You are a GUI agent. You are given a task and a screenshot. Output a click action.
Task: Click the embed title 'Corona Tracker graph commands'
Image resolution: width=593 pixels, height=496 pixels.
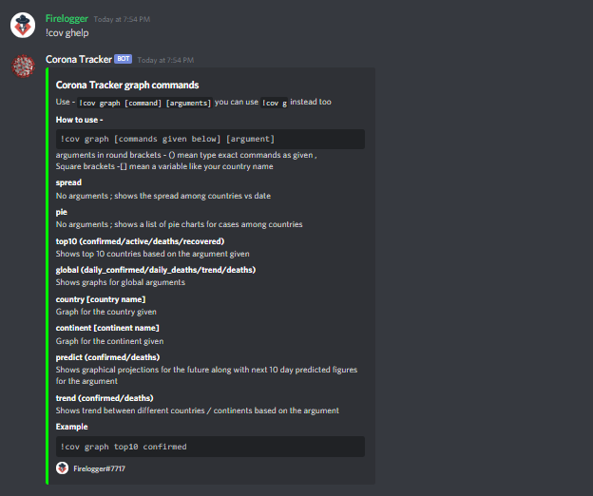click(125, 85)
